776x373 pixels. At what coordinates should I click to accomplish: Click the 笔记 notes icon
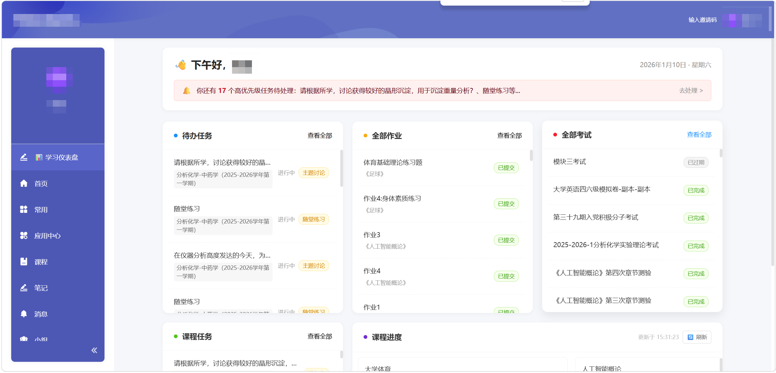click(24, 288)
